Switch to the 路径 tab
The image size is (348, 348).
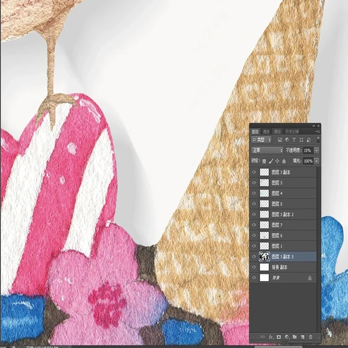pos(278,132)
